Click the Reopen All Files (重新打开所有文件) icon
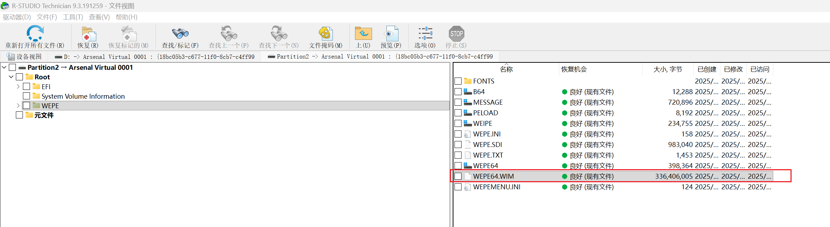830x227 pixels. click(x=35, y=34)
